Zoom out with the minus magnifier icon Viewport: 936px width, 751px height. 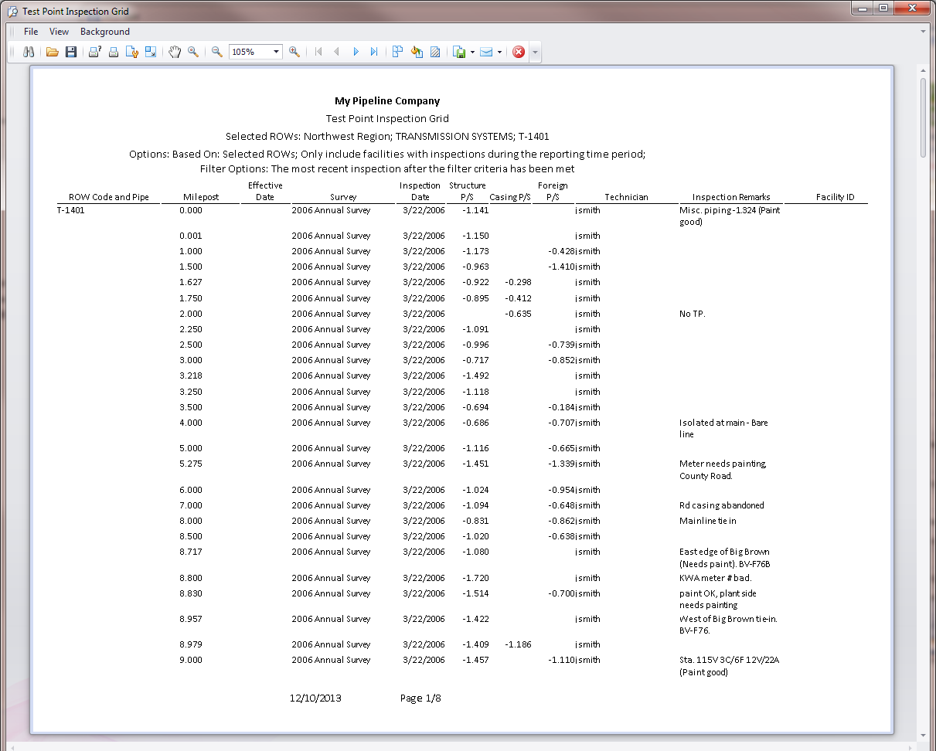click(217, 52)
